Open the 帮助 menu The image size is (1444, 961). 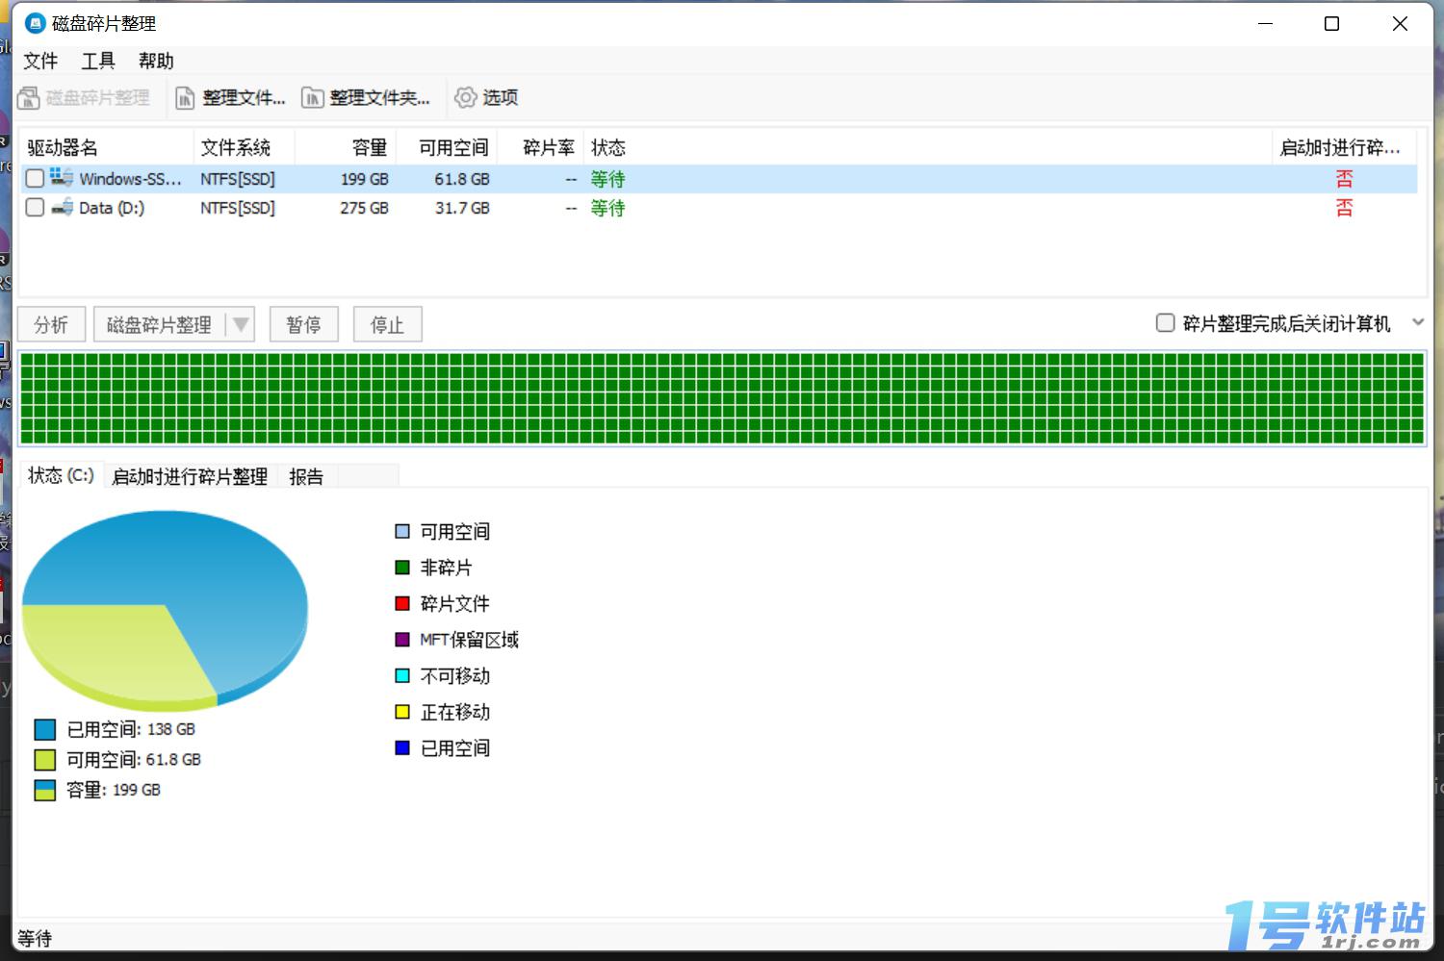(156, 62)
